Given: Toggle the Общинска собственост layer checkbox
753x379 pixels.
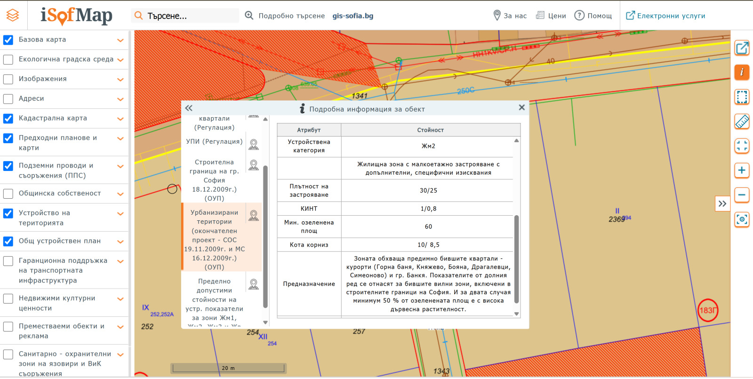Looking at the screenshot, I should point(8,194).
